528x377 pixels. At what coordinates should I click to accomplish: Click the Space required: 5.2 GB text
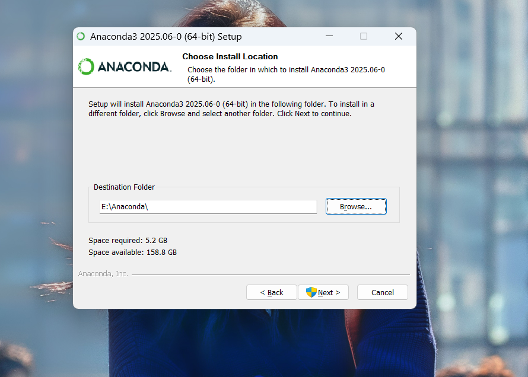[x=127, y=240]
